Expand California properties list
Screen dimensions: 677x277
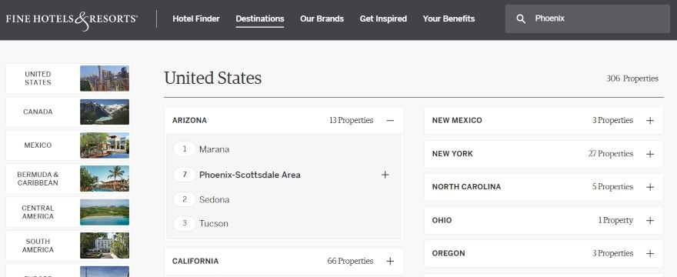tap(284, 261)
